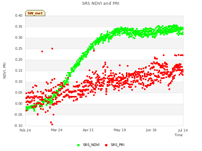202x151 pixels.
Task: Click the y-axis label NDVI, PRI
Action: pyautogui.click(x=4, y=70)
